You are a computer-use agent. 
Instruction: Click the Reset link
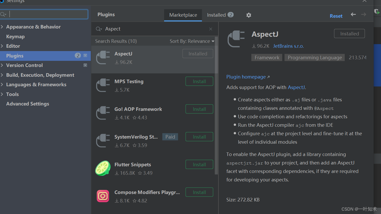coord(336,16)
